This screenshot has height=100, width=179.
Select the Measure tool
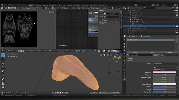point(3,84)
